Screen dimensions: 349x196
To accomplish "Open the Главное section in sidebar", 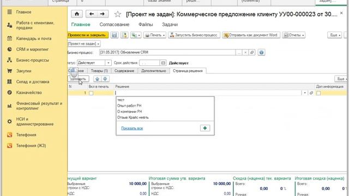I will [23, 12].
